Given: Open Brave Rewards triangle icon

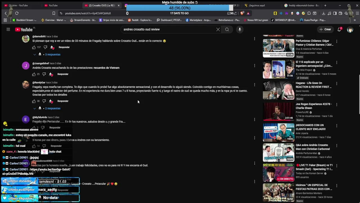Looking at the screenshot, I should tap(248, 13).
